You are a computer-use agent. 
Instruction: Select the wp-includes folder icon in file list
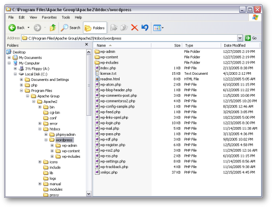tap(97, 63)
